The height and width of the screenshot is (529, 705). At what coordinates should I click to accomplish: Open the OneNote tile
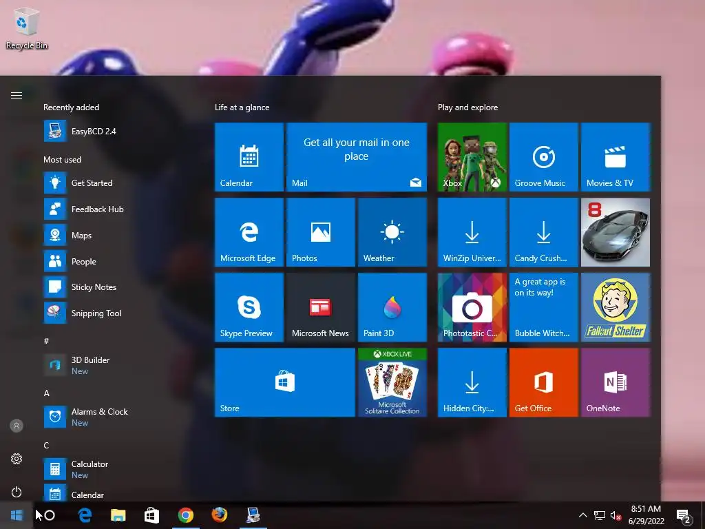point(615,382)
